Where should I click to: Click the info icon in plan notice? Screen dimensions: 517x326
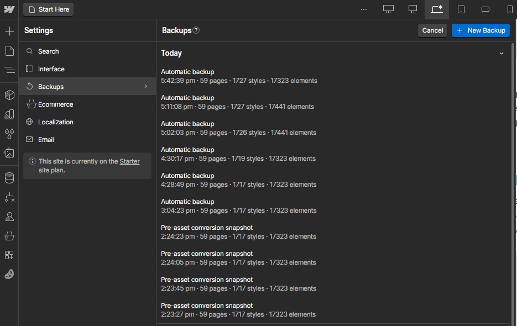tap(32, 161)
